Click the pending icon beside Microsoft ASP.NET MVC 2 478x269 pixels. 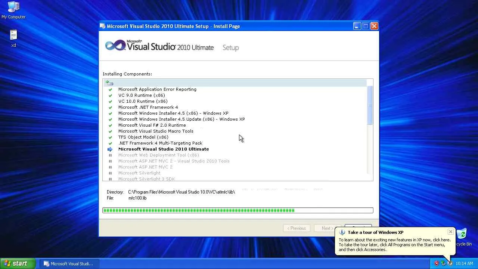pos(110,167)
